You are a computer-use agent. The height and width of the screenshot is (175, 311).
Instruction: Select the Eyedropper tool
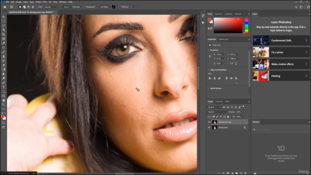pos(3,43)
